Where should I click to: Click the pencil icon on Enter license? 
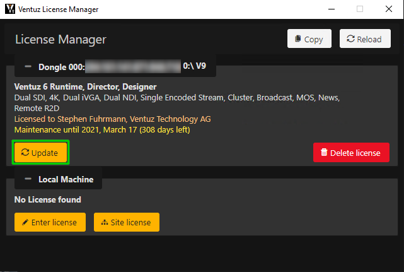(25, 222)
